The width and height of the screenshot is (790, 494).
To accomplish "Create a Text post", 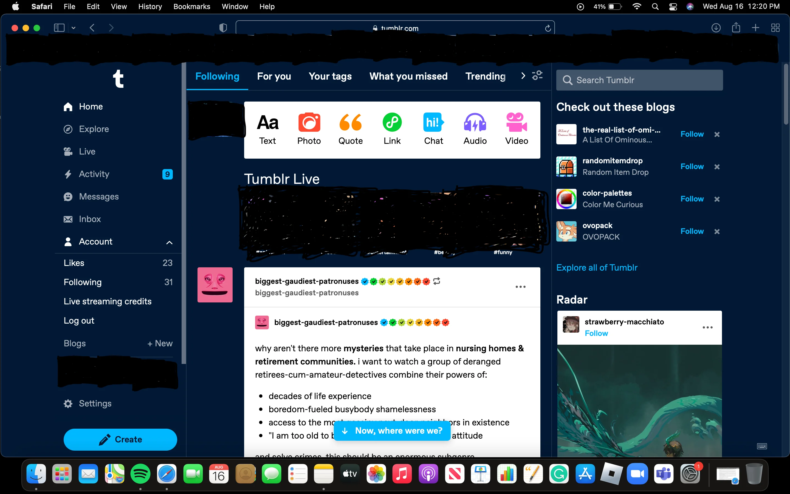I will coord(267,129).
